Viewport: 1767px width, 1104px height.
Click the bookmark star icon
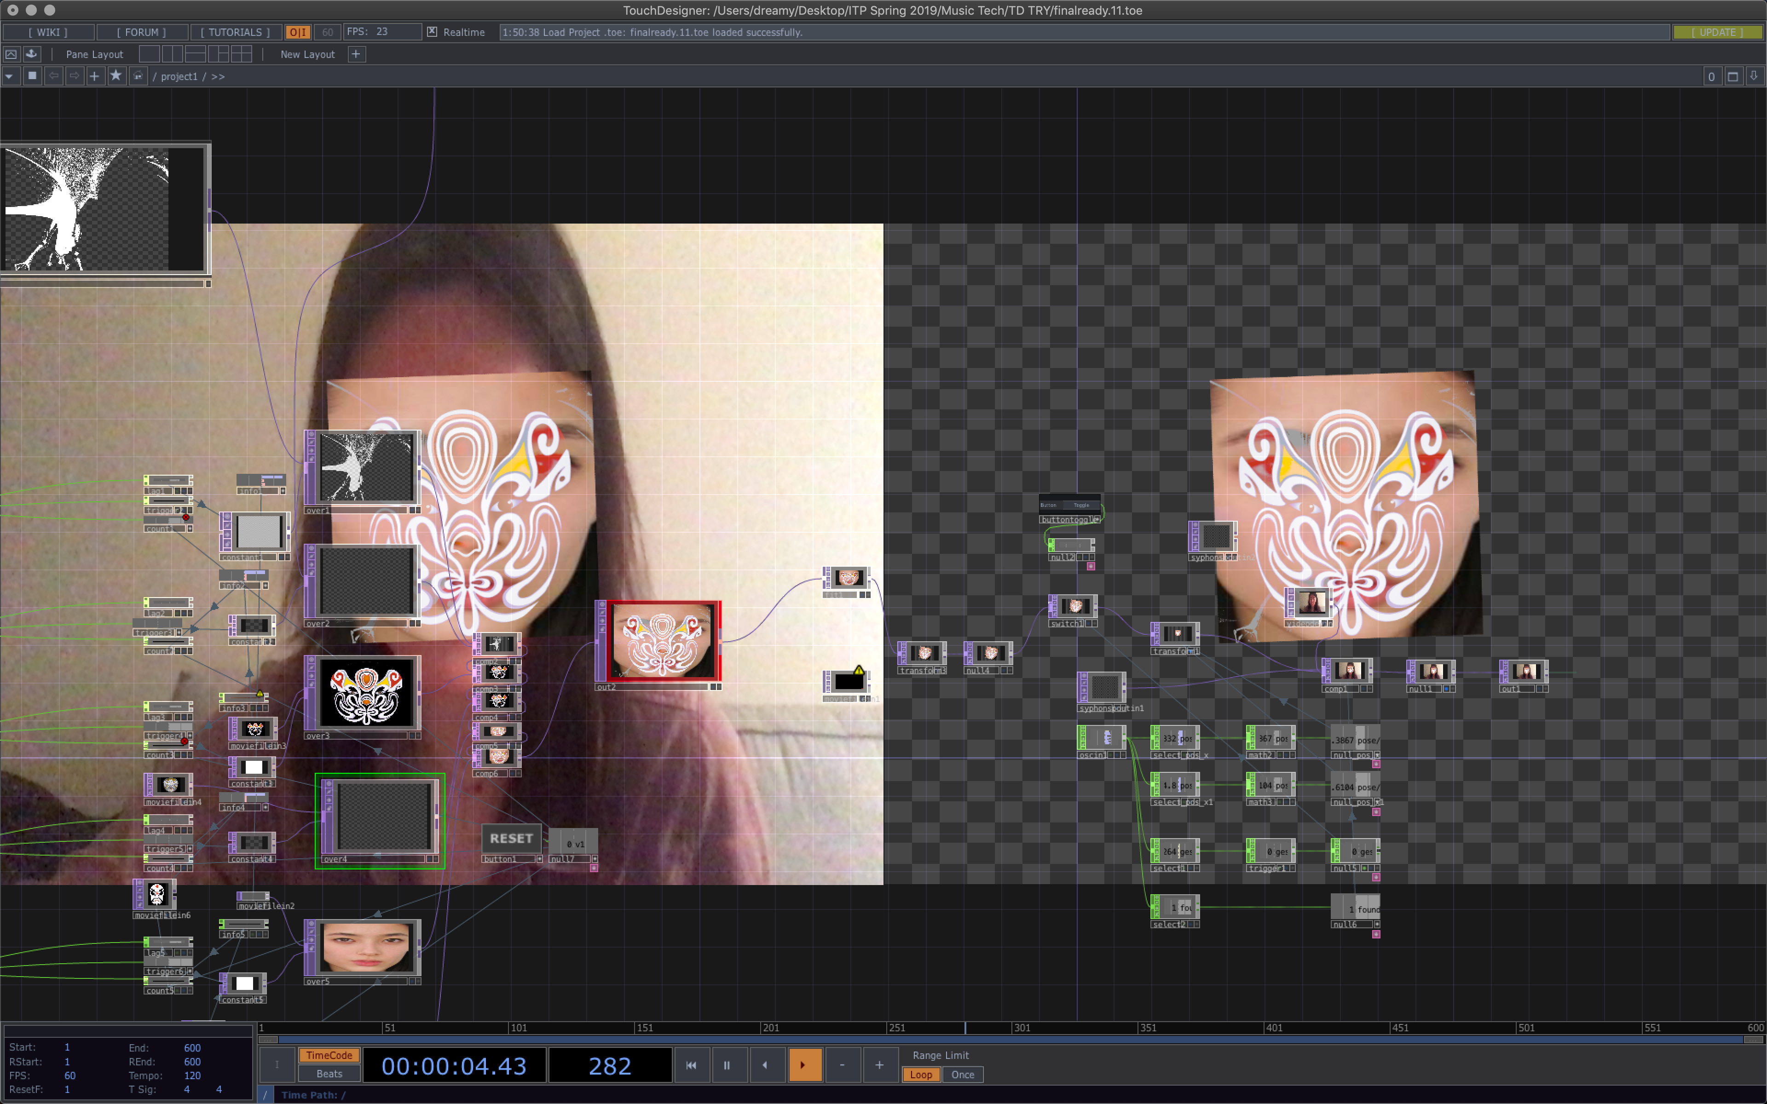coord(115,76)
